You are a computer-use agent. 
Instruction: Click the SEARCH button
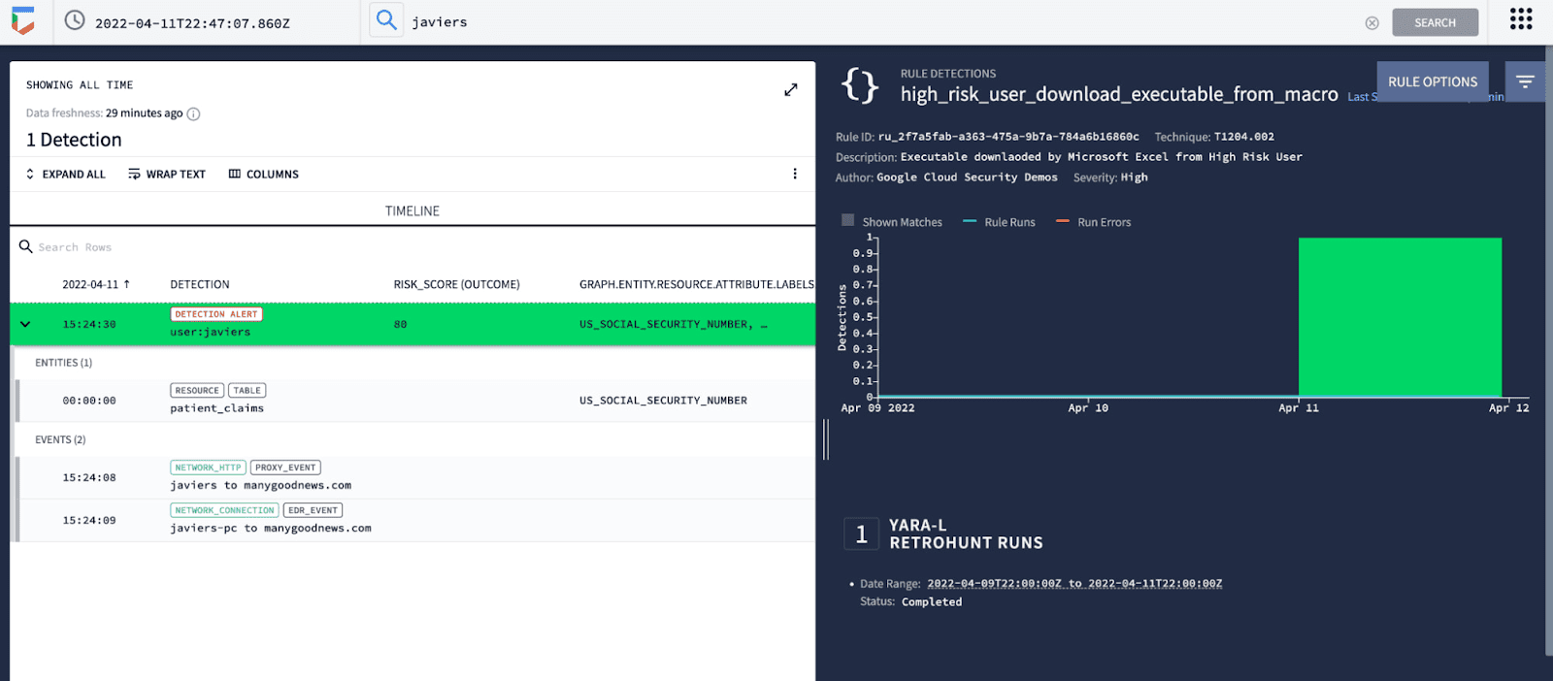coord(1435,22)
